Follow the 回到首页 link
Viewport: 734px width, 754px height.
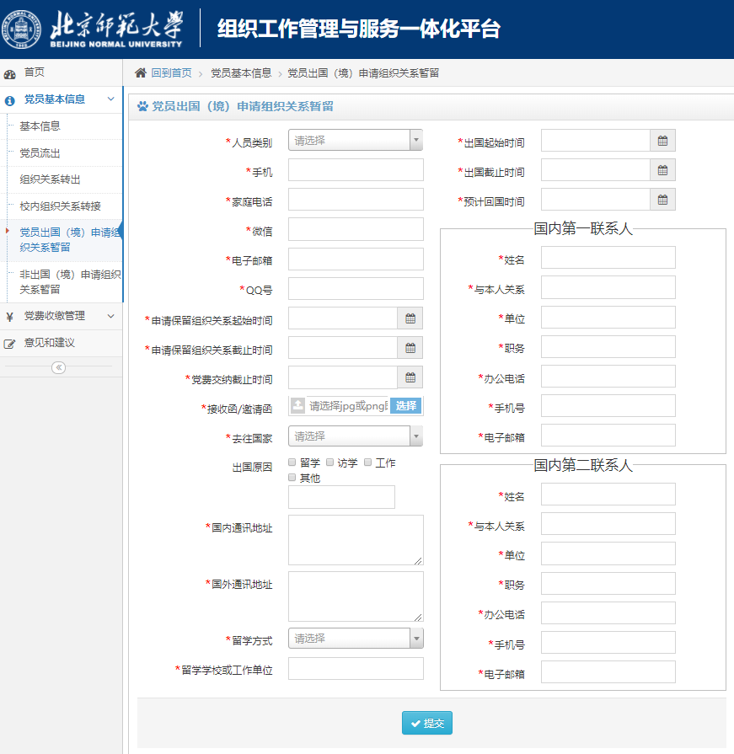pyautogui.click(x=171, y=73)
